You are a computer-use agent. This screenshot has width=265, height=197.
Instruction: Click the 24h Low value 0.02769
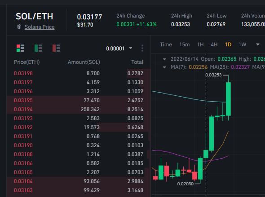[216, 24]
